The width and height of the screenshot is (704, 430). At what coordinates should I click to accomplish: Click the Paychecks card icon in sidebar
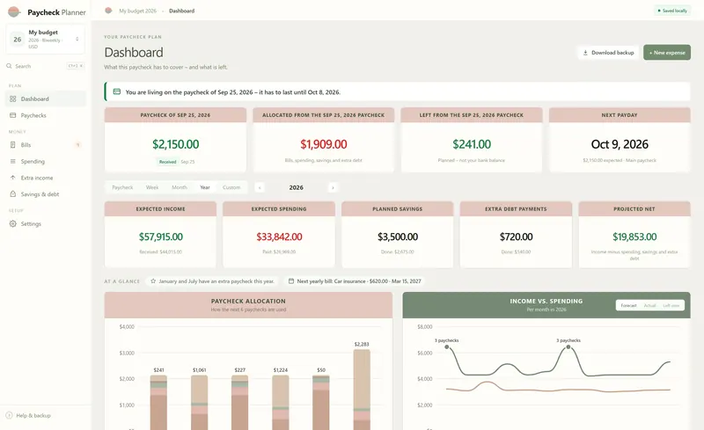point(12,115)
